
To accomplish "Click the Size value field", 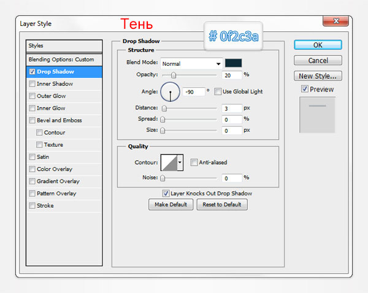I will 232,131.
